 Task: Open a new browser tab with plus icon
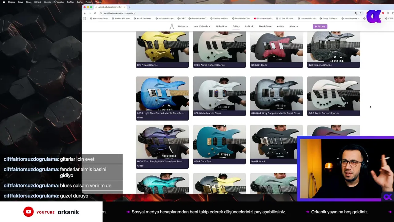pyautogui.click(x=130, y=7)
